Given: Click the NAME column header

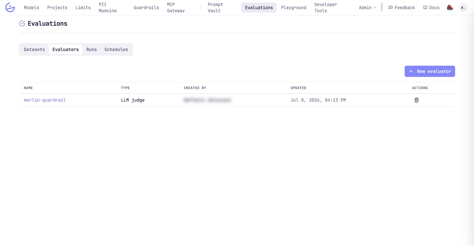Looking at the screenshot, I should (x=28, y=88).
